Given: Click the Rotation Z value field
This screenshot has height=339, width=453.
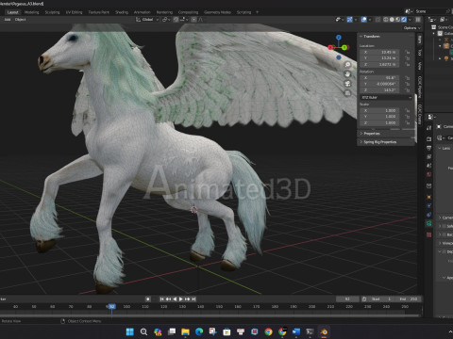Looking at the screenshot, I should [x=379, y=90].
